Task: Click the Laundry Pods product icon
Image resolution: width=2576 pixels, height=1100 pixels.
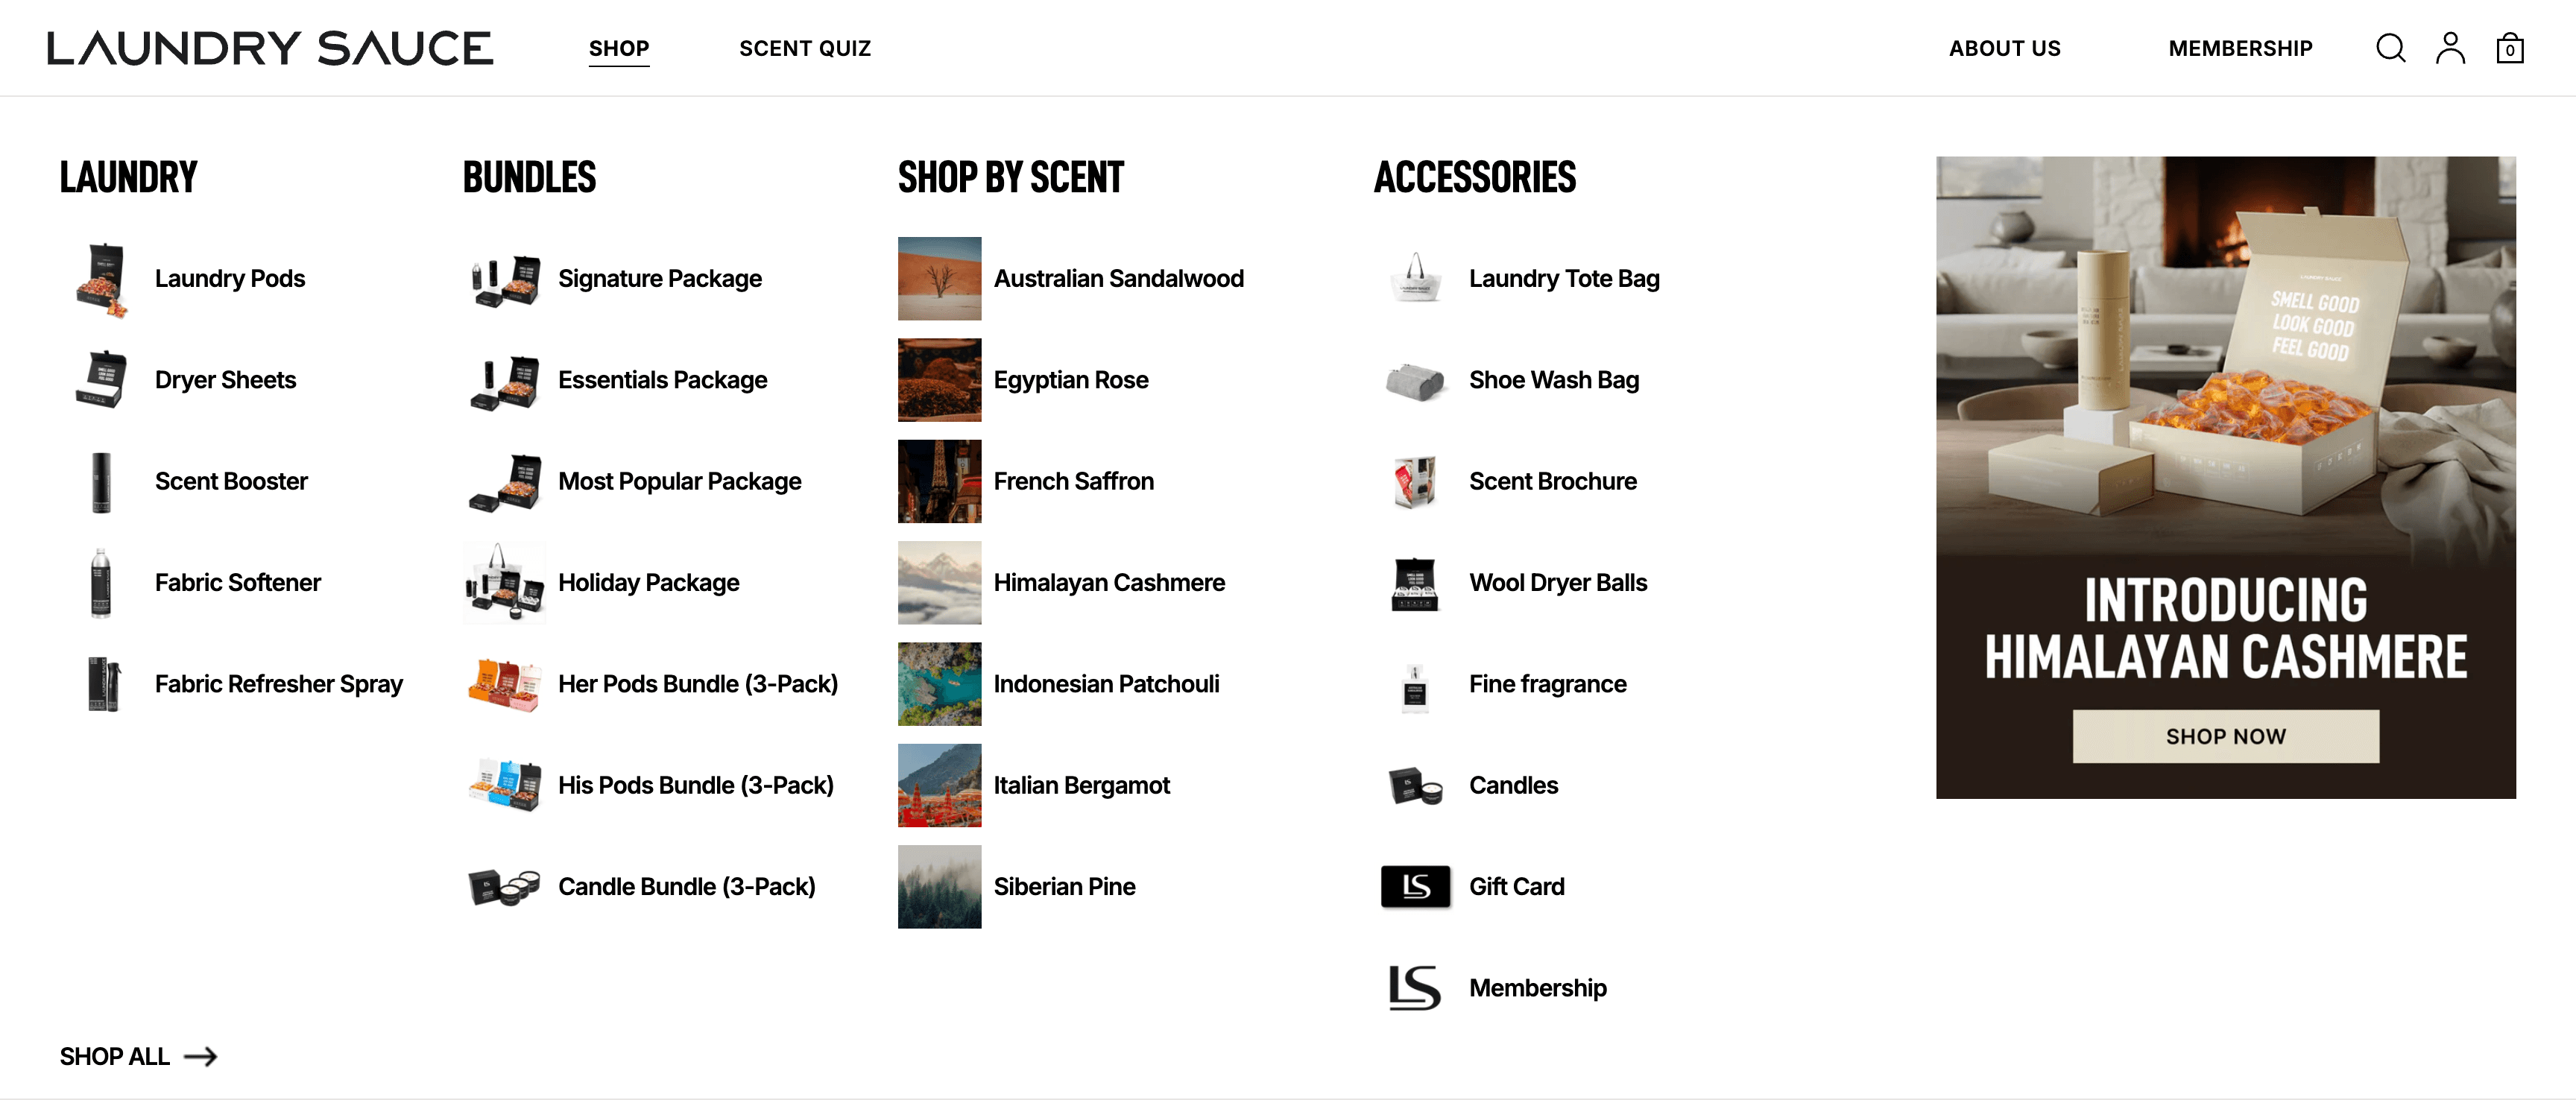Action: (x=102, y=279)
